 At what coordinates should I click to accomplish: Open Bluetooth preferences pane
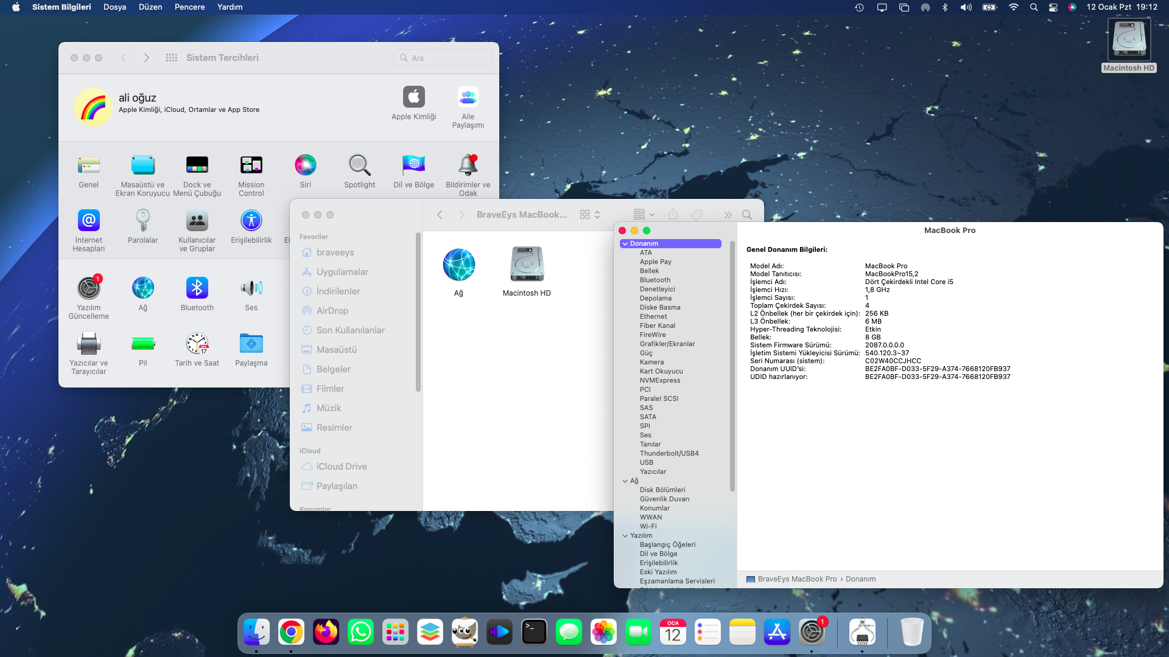tap(197, 288)
